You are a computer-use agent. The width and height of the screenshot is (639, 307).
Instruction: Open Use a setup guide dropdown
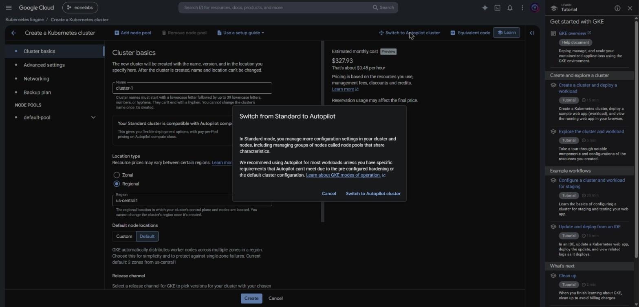240,33
